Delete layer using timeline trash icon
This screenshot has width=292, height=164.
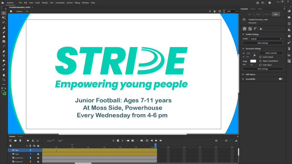(x=20, y=141)
